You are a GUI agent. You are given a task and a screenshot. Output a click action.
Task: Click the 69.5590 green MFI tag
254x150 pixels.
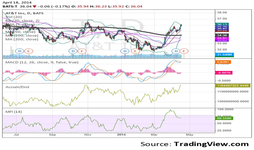[224, 118]
